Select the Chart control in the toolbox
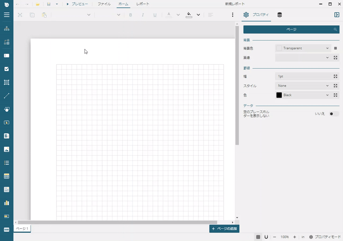Viewport: 343px width, 241px height. [x=6, y=203]
